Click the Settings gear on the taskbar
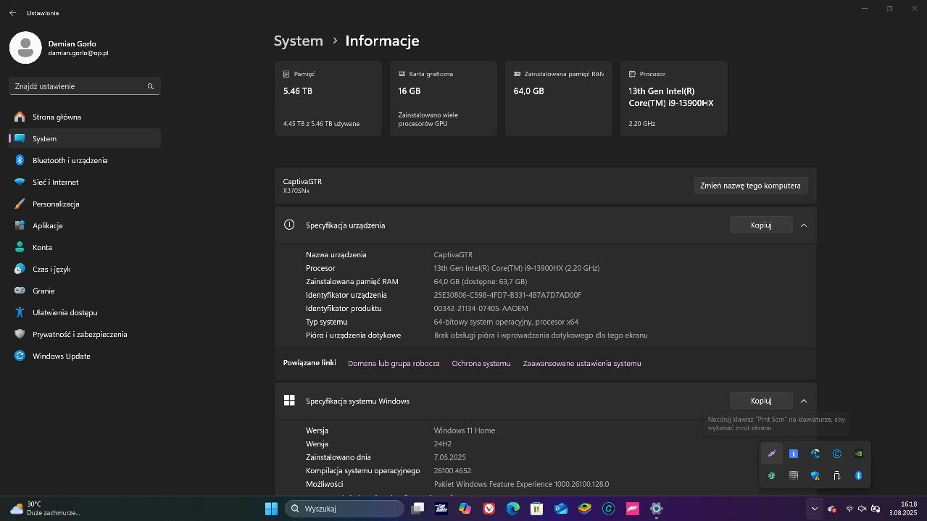 [x=656, y=509]
